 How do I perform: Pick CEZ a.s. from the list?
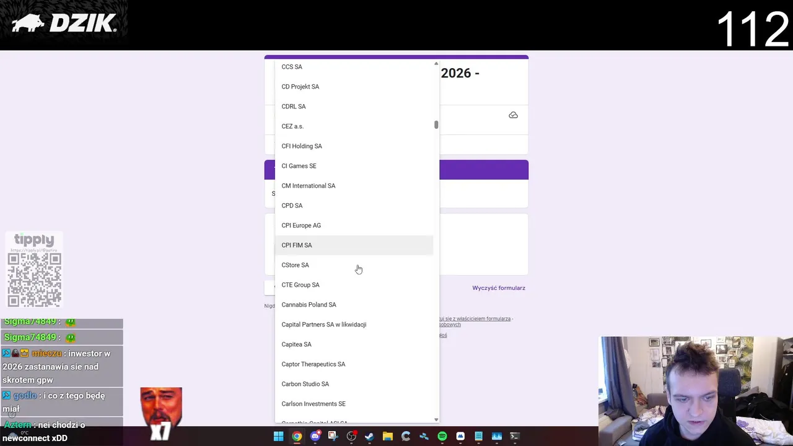[x=354, y=126]
